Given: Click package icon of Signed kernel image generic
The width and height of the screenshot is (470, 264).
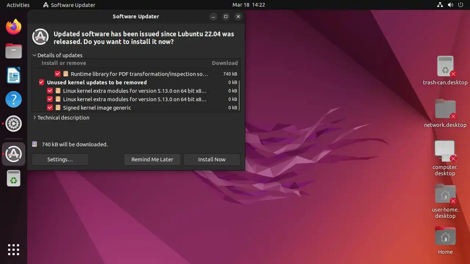Looking at the screenshot, I should 58,107.
